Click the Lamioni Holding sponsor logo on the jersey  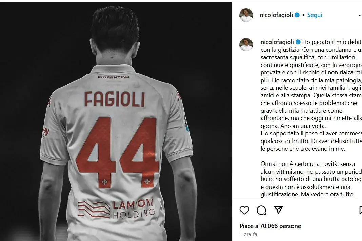point(116,209)
